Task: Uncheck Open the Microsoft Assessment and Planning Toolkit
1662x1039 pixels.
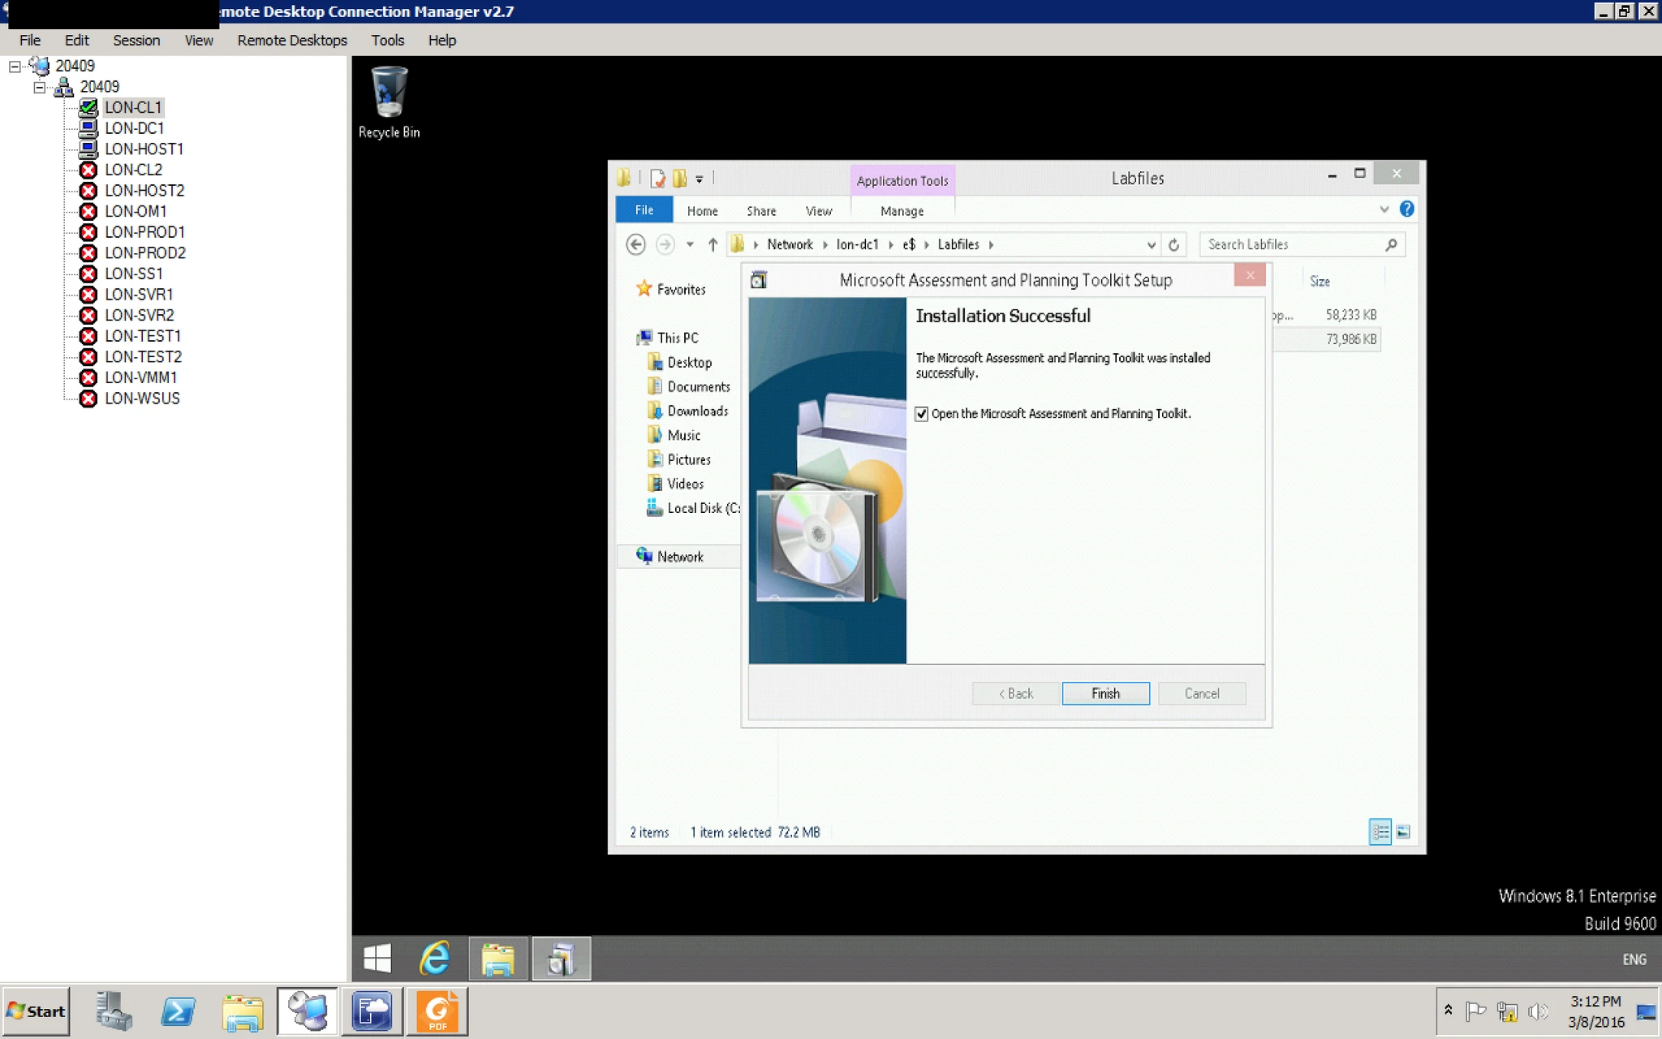Action: coord(922,414)
